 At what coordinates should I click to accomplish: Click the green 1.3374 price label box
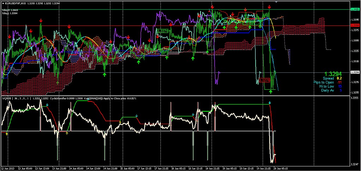(163, 30)
